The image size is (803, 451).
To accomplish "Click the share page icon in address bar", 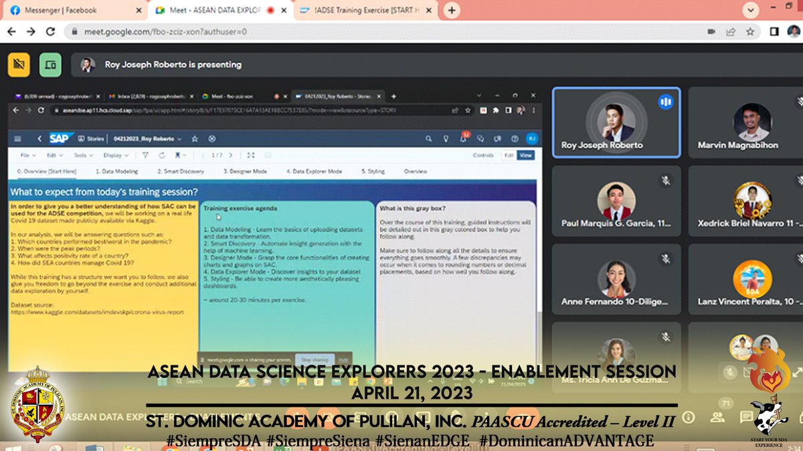I will (x=731, y=31).
